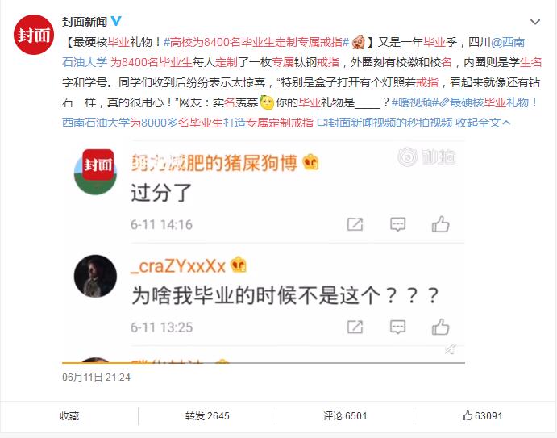Forward _craZYxxXx's comment with share icon
Viewport: 557px width, 438px height.
pos(355,327)
